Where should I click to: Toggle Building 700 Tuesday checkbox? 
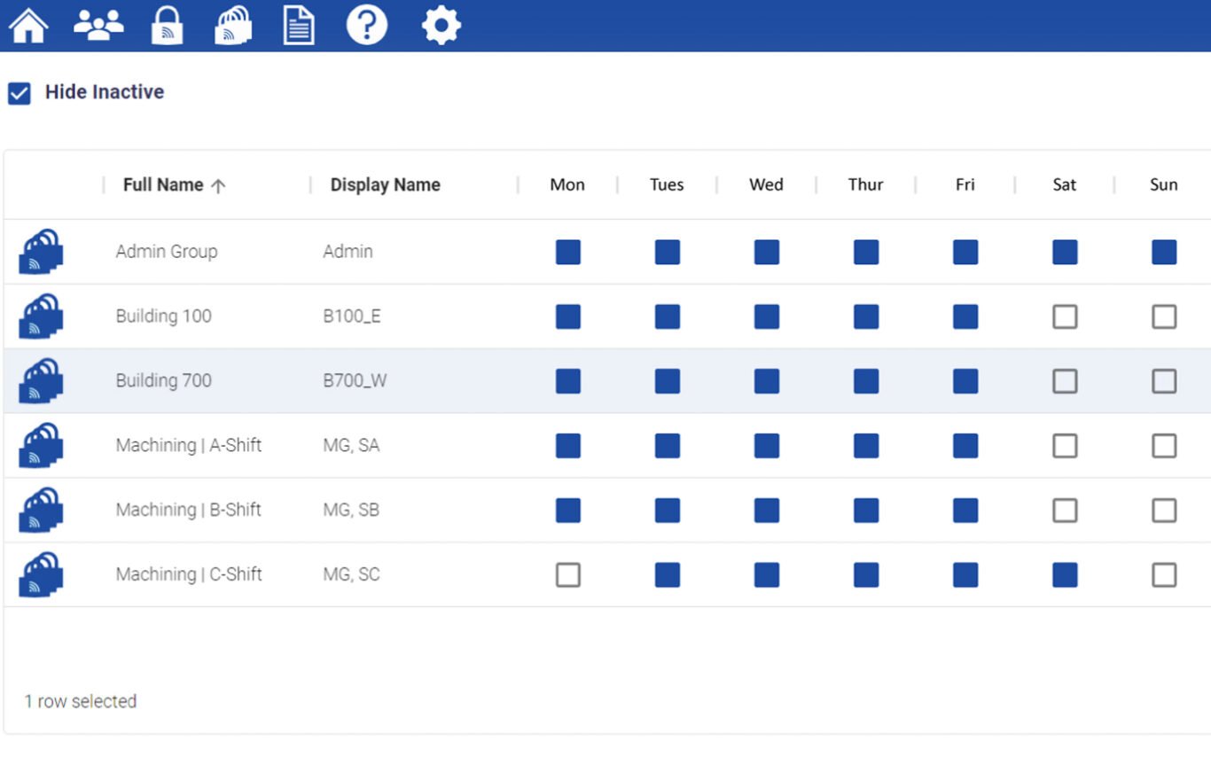[x=668, y=381]
